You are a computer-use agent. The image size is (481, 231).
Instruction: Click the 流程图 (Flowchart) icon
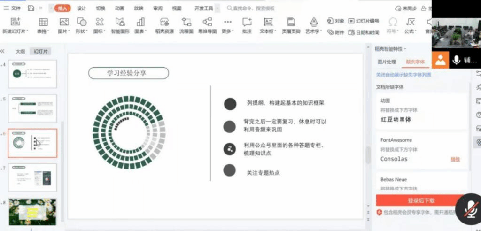[186, 22]
